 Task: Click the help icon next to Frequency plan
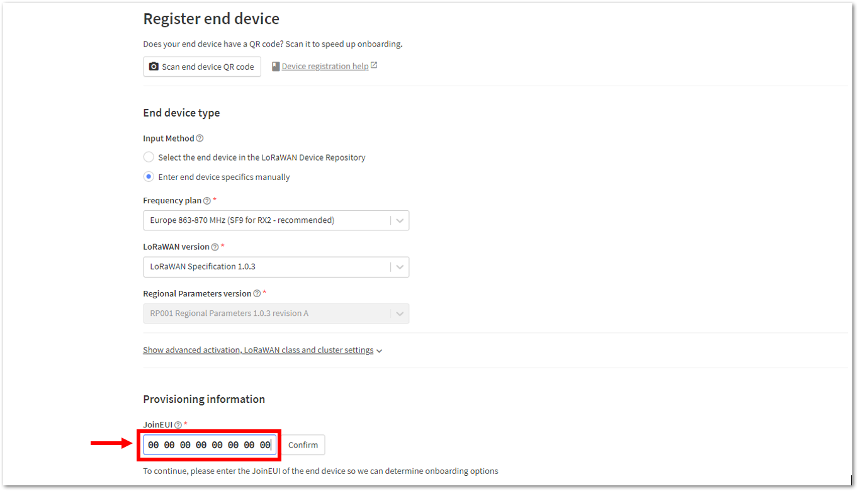(207, 201)
